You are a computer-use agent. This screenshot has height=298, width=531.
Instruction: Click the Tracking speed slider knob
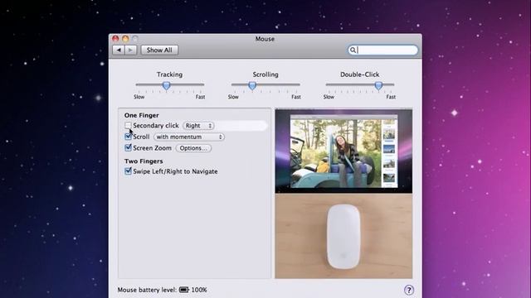click(166, 85)
